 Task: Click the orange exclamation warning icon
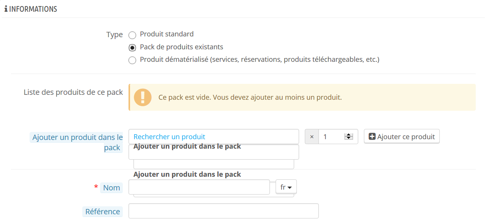[143, 97]
